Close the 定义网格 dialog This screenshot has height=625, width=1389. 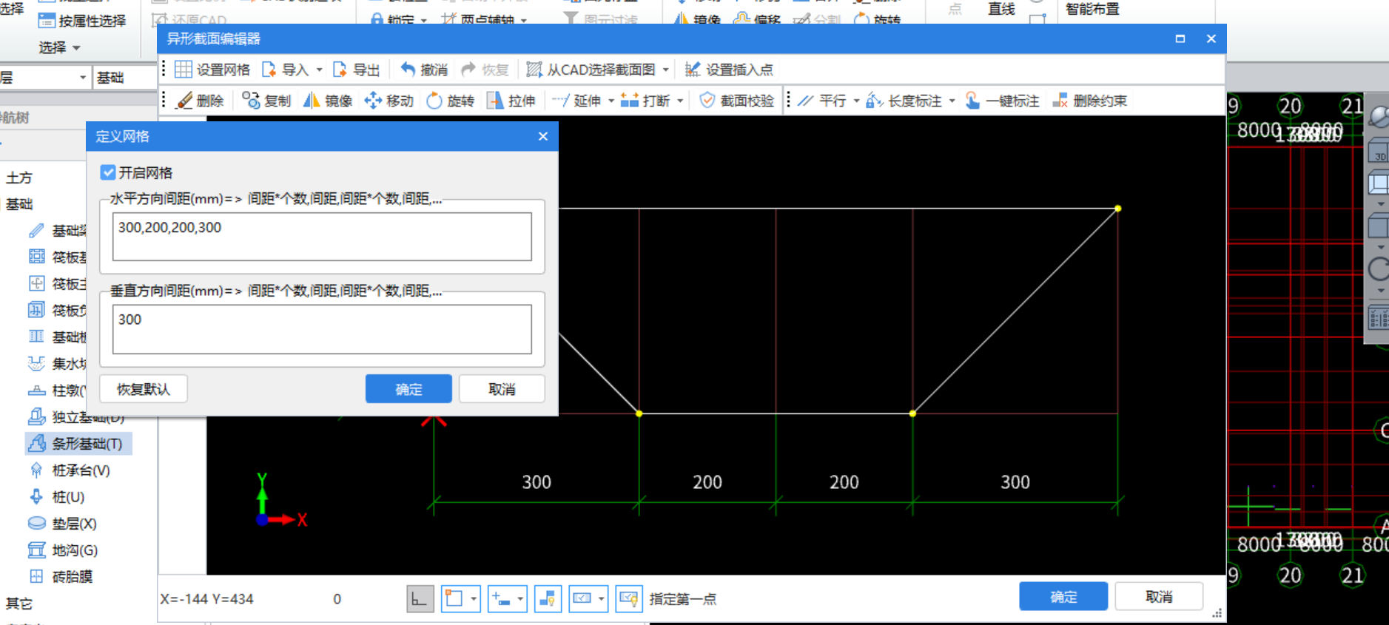coord(543,136)
